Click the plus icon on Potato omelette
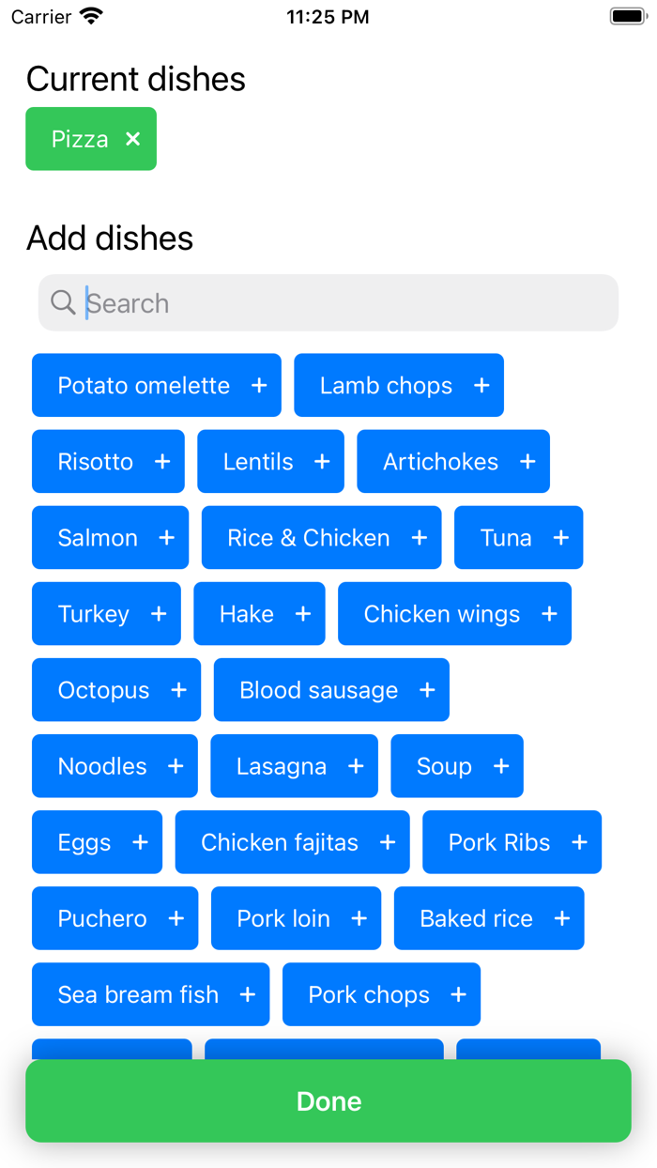Image resolution: width=657 pixels, height=1168 pixels. [x=260, y=385]
